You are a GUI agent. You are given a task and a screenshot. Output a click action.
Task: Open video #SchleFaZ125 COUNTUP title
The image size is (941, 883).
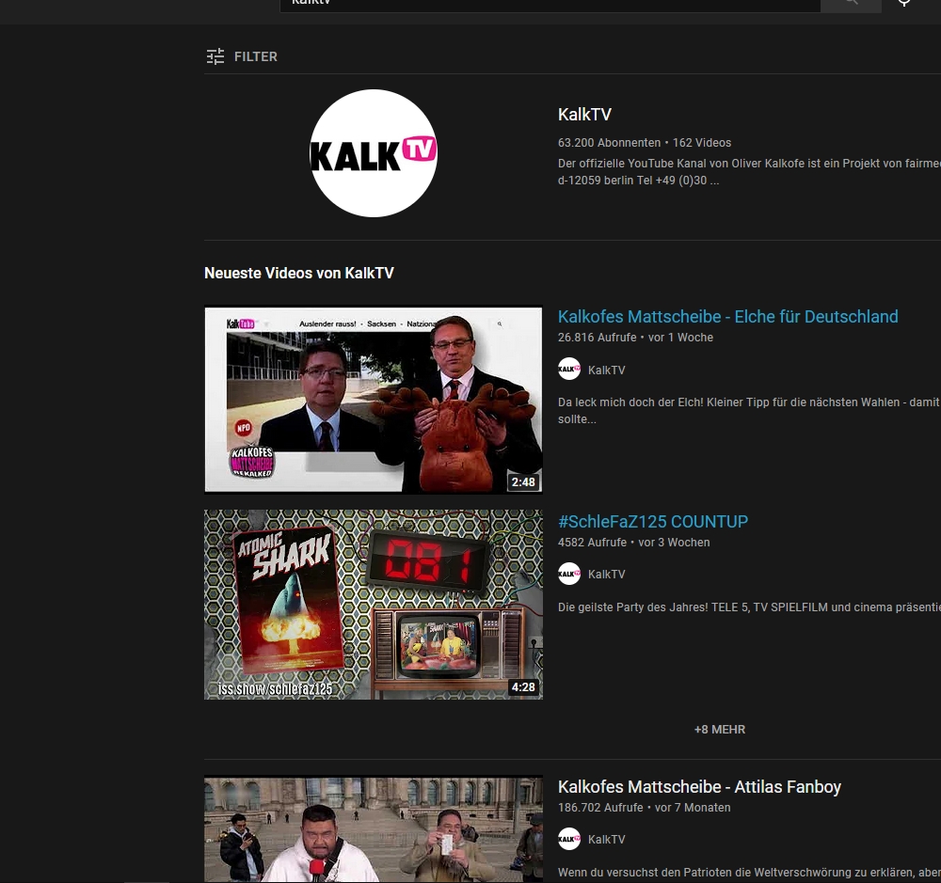pyautogui.click(x=653, y=521)
